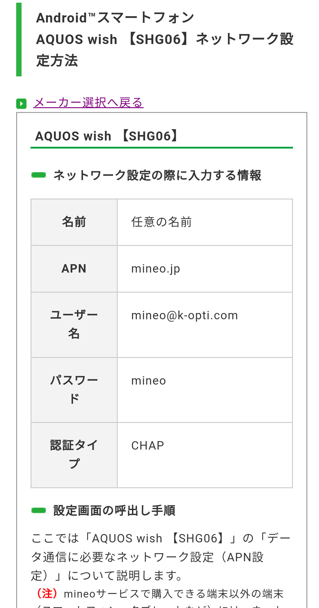The image size is (319, 608).
Task: Click the red （注） note marker
Action: [47, 593]
